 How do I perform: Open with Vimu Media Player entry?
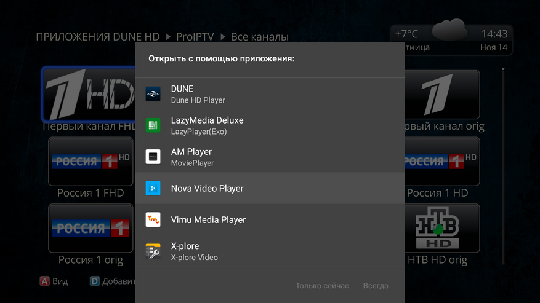(270, 220)
